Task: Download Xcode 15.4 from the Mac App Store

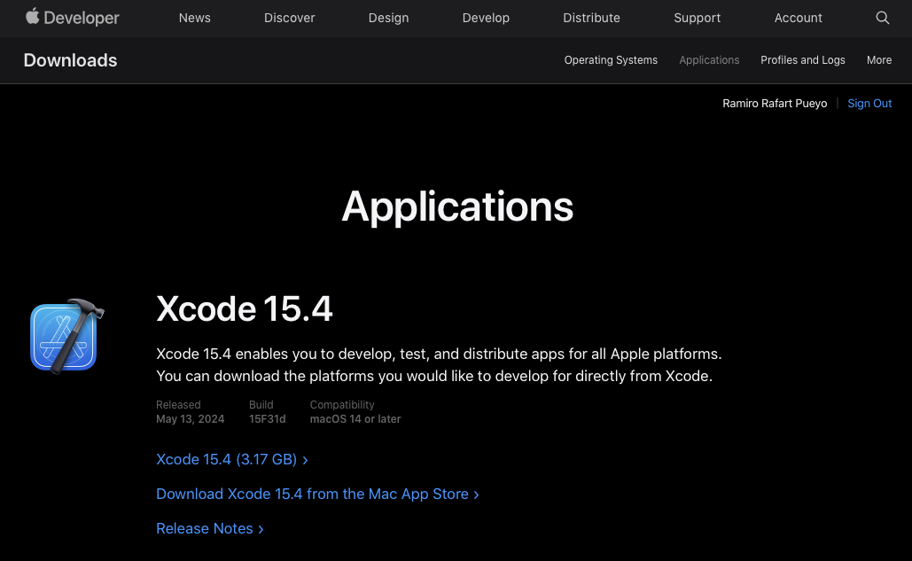Action: click(x=312, y=494)
